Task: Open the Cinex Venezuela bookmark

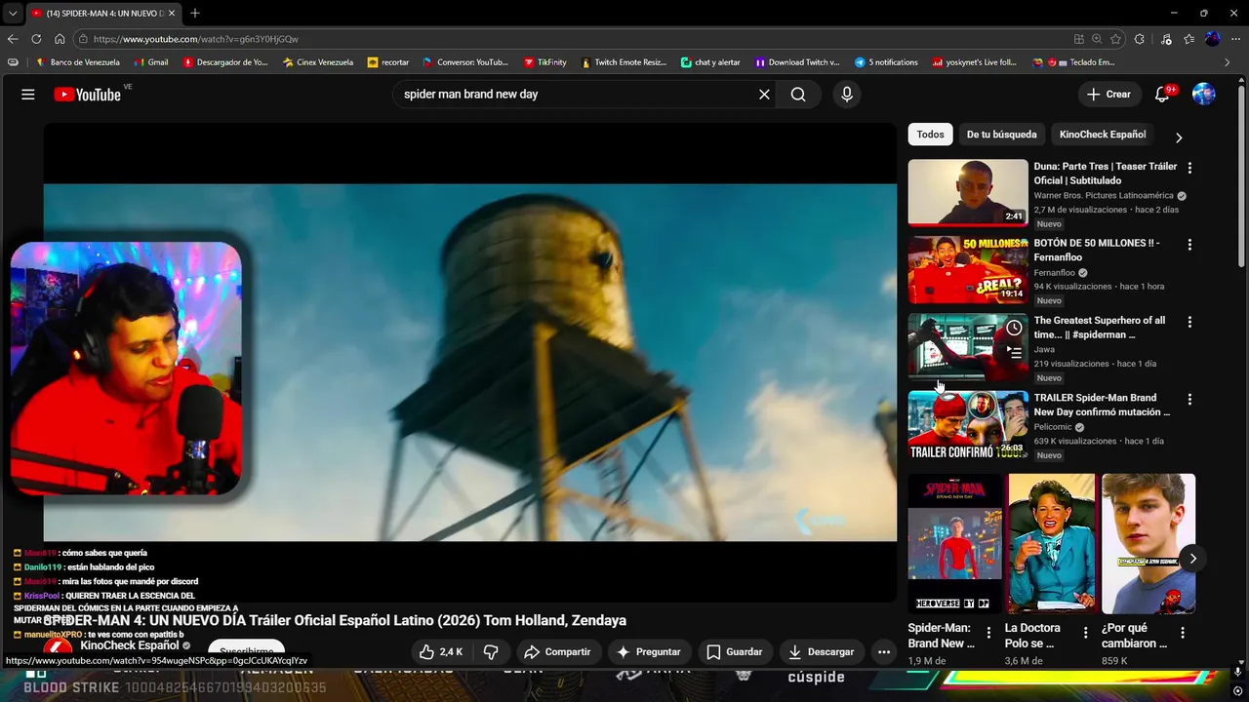Action: [x=317, y=62]
